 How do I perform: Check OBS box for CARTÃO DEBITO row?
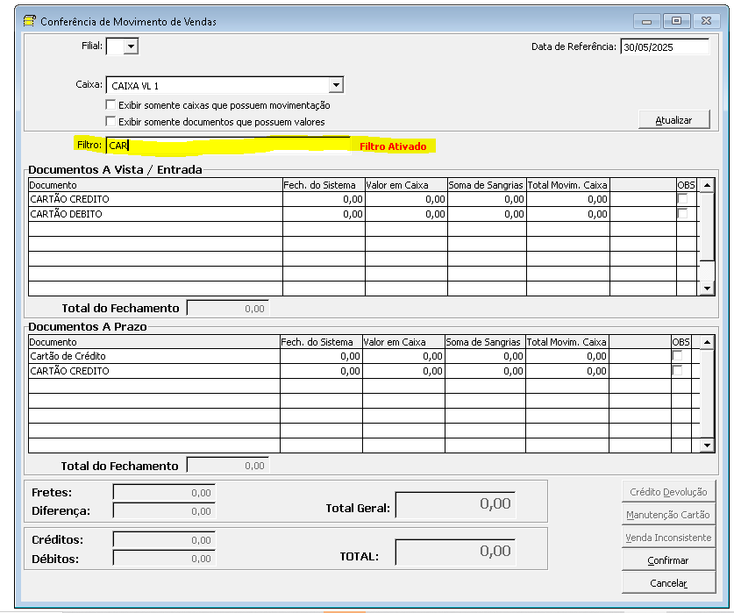(683, 214)
